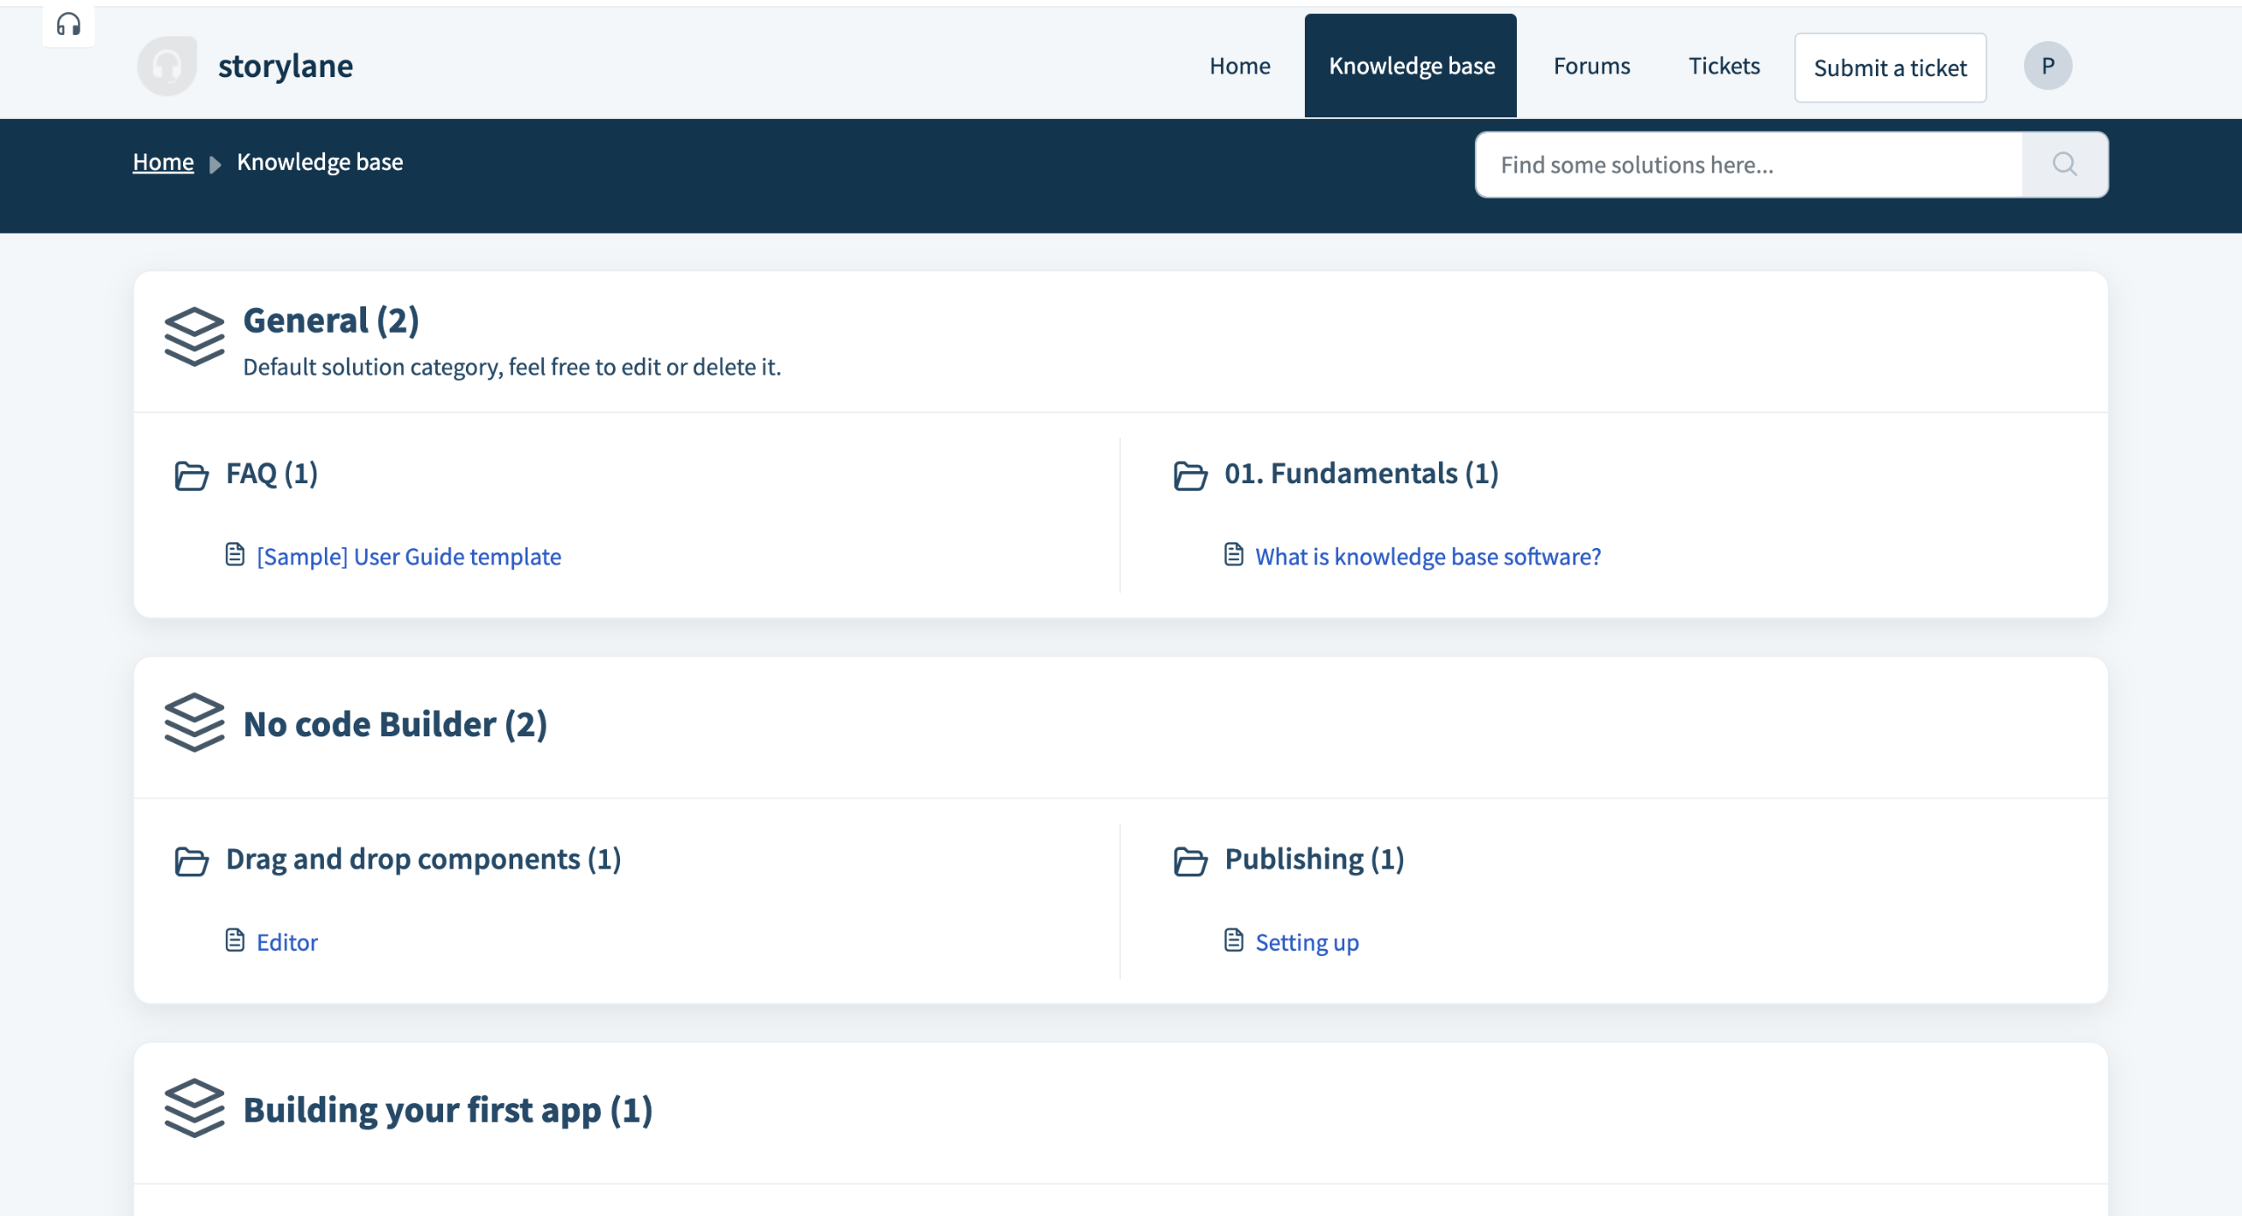The image size is (2242, 1216).
Task: Open Drag and drop components (1) heading
Action: tap(424, 860)
